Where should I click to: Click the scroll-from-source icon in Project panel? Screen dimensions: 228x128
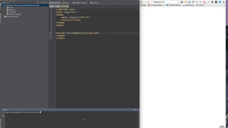(38, 3)
